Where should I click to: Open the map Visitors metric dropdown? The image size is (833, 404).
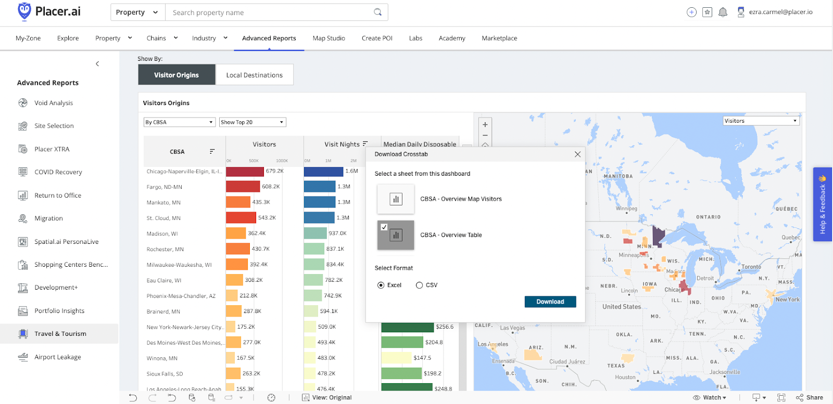pos(761,121)
